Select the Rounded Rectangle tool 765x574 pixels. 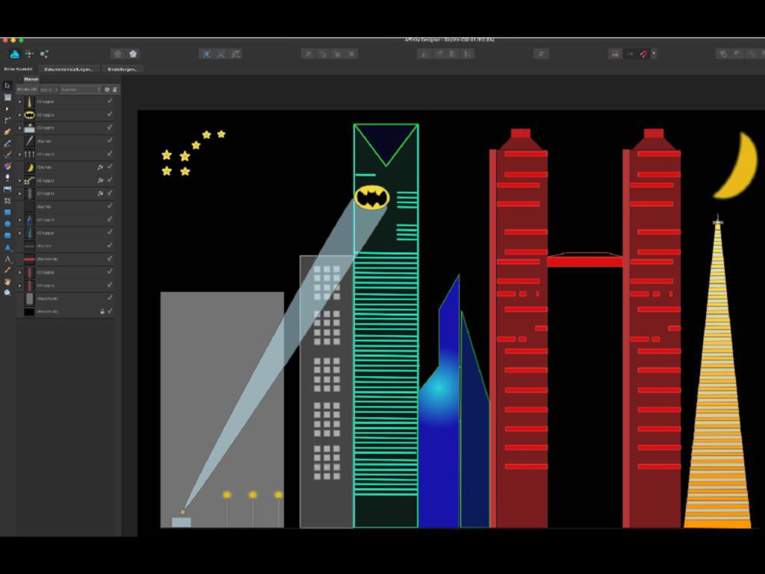[7, 235]
